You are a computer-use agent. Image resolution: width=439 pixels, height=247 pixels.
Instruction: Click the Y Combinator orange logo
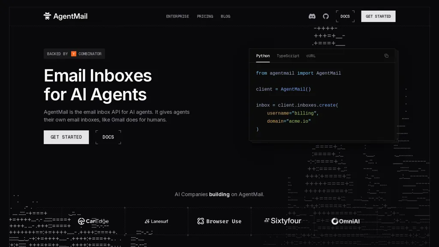pyautogui.click(x=74, y=54)
